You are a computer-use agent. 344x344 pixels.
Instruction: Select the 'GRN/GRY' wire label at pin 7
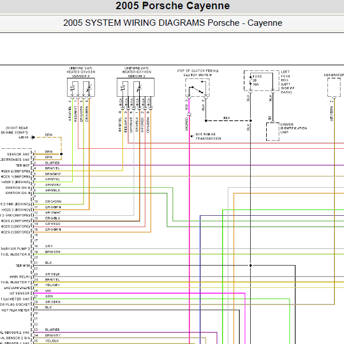(53, 185)
